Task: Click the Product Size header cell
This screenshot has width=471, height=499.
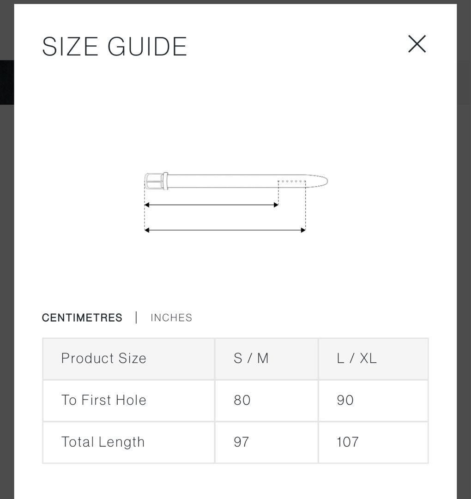Action: pos(104,359)
